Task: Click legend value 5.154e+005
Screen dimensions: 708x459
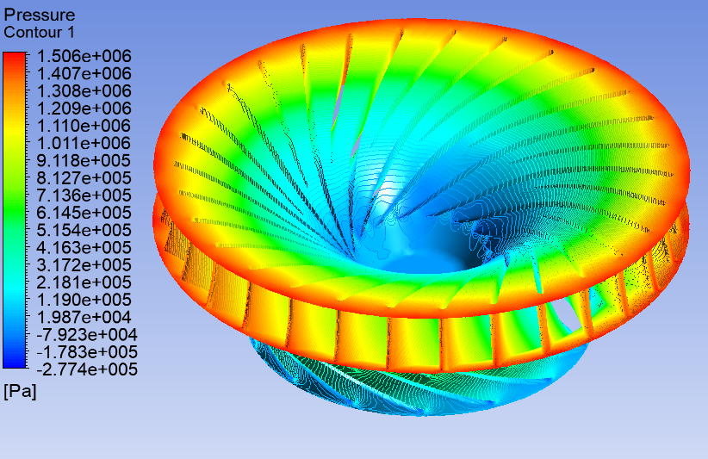Action: pyautogui.click(x=84, y=230)
